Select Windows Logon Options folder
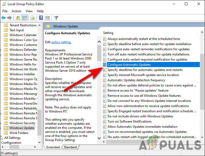Screen dimensions: 205x156 coord(23,79)
